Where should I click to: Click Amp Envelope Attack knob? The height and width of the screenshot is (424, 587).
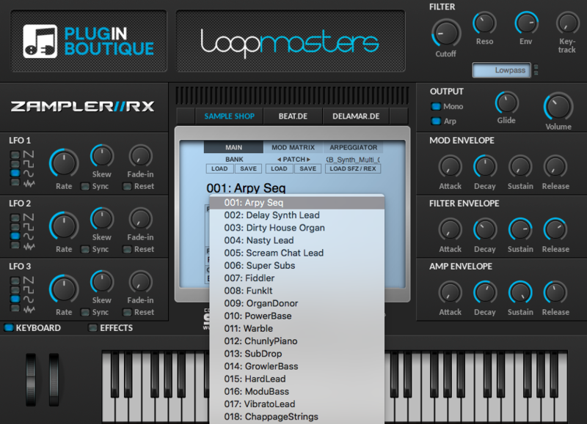[x=450, y=292]
